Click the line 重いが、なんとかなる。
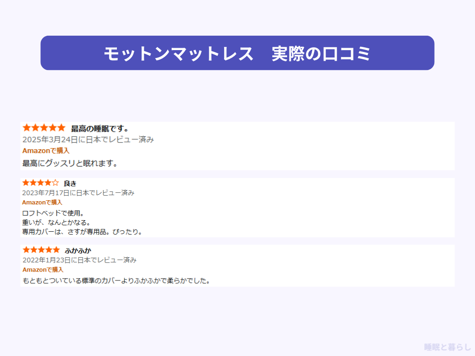The width and height of the screenshot is (475, 356). pos(56,222)
